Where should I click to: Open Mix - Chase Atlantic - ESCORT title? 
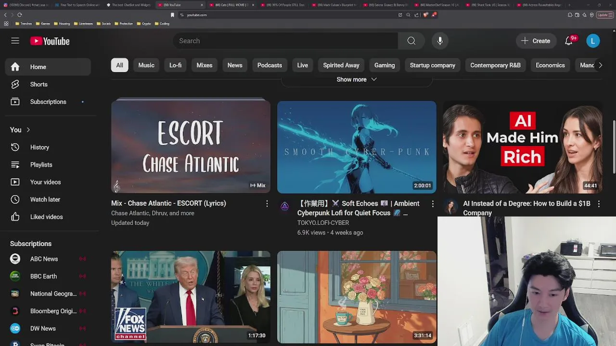point(168,203)
